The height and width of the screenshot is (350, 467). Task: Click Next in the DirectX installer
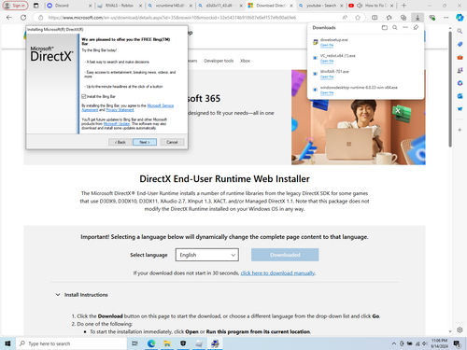click(x=145, y=142)
